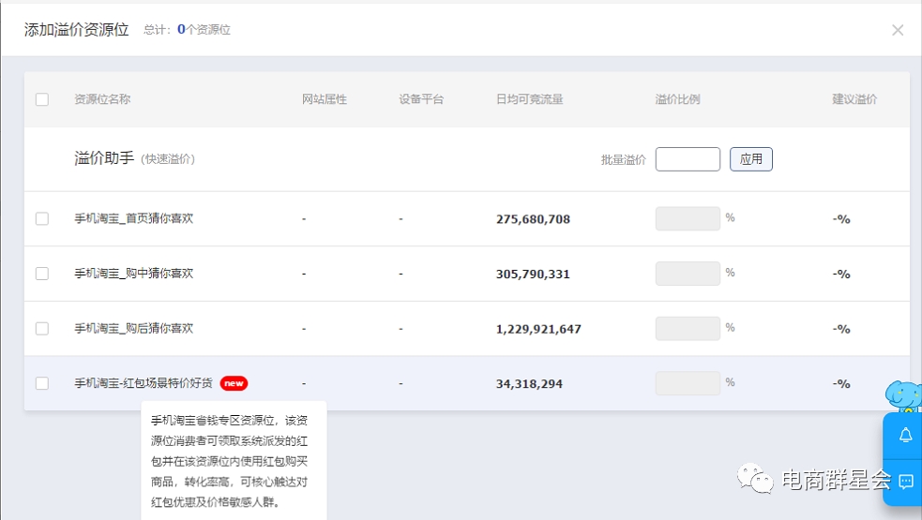922x520 pixels.
Task: Click the 溢价比例 field for 红包场景特价好货
Action: click(688, 383)
